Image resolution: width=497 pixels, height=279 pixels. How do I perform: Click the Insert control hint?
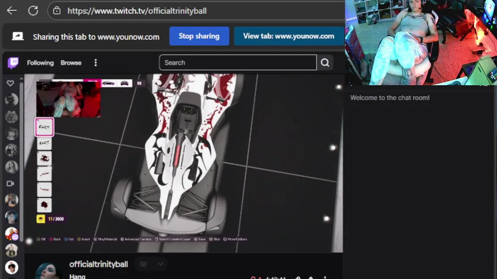click(x=83, y=239)
